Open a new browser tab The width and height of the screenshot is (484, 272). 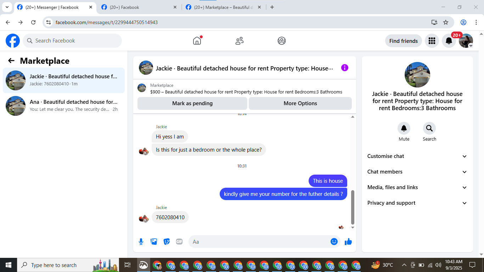click(x=272, y=7)
